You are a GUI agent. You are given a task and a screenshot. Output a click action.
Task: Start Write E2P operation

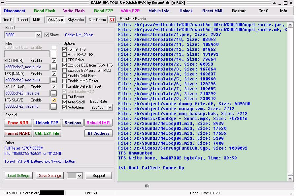coord(130,11)
